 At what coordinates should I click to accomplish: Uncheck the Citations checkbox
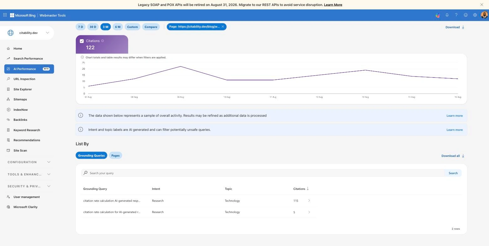coord(82,41)
